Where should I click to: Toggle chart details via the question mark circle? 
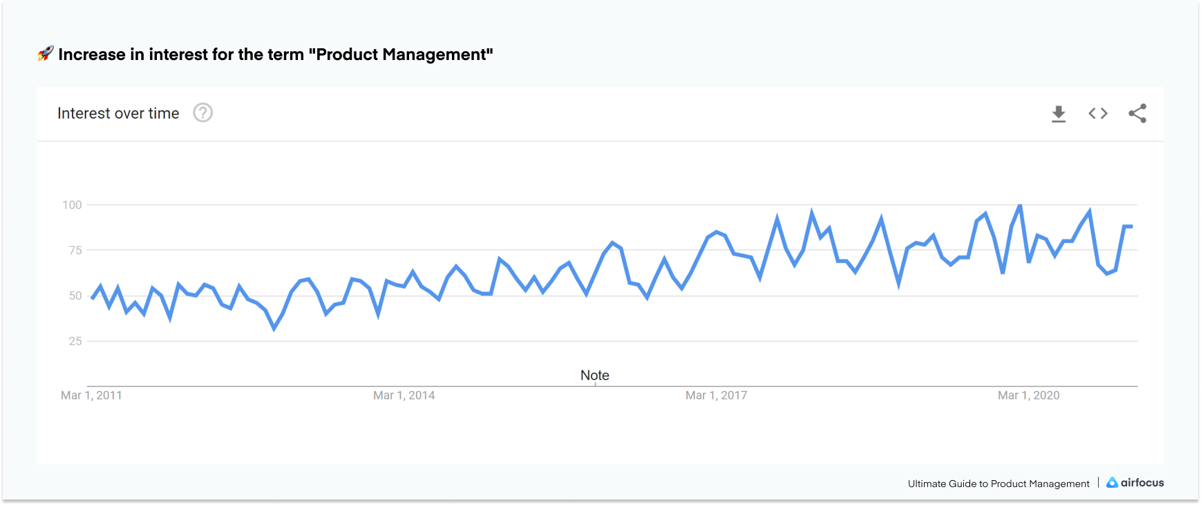point(202,112)
